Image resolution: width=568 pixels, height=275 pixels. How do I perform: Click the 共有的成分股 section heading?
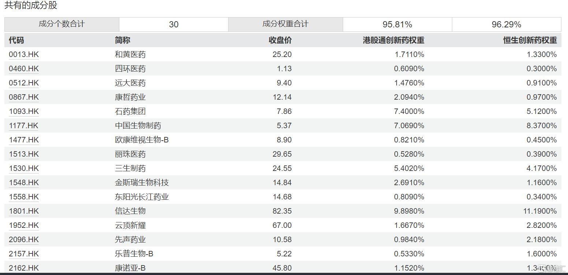pyautogui.click(x=31, y=5)
